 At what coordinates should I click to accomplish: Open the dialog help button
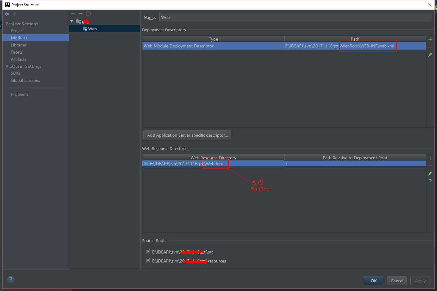11,279
